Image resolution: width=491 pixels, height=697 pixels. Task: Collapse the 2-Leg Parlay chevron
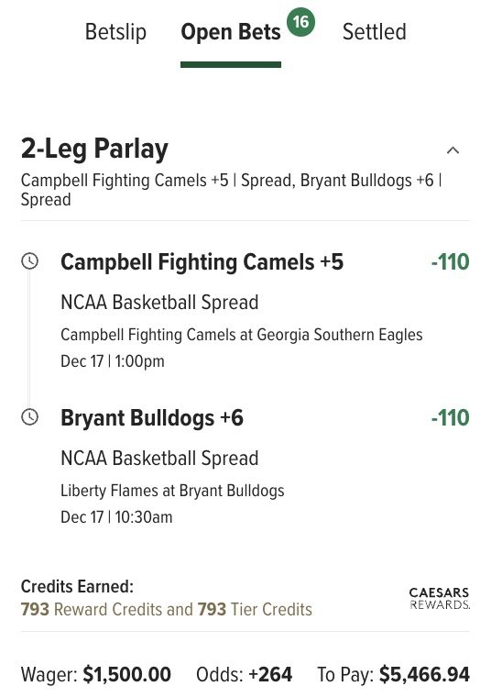453,150
